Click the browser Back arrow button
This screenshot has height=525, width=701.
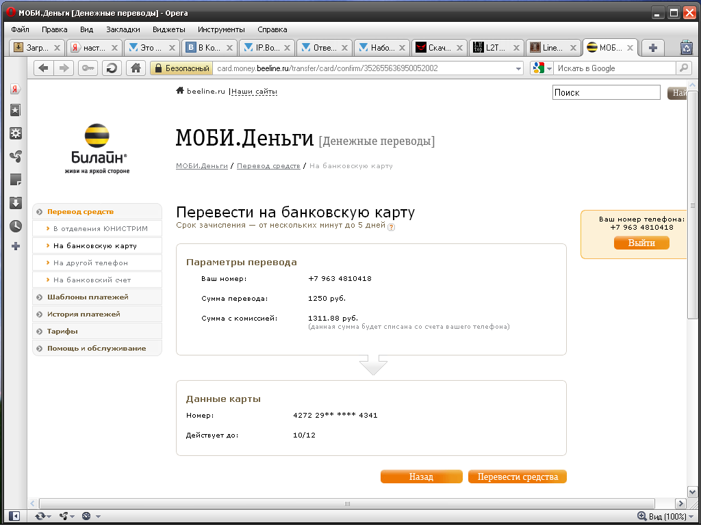44,68
